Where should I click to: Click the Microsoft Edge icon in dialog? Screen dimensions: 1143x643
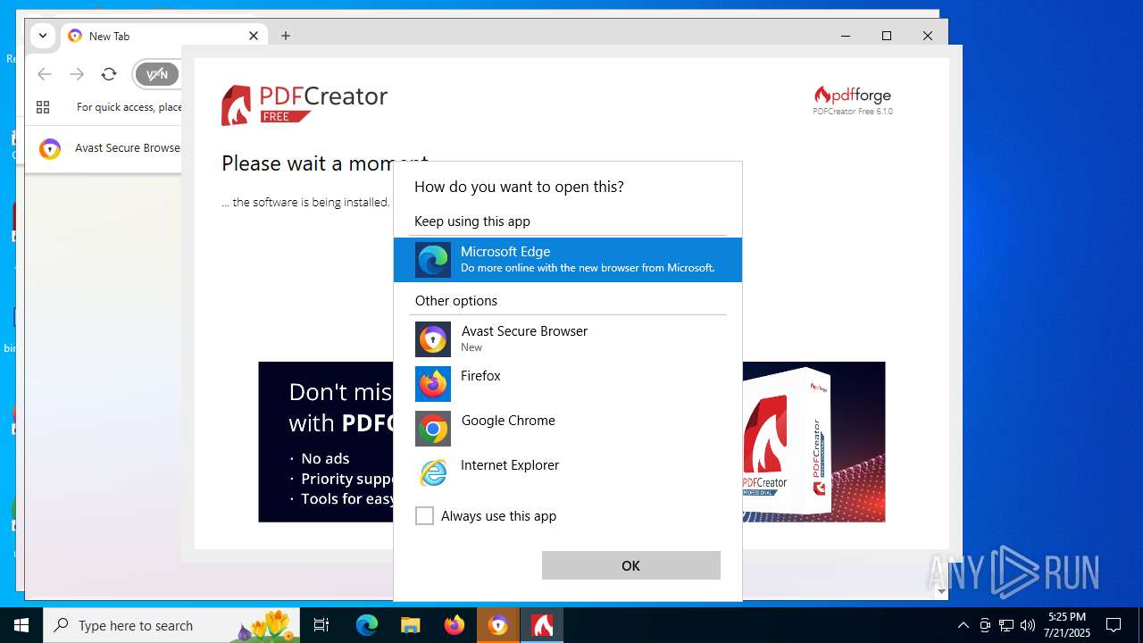433,260
